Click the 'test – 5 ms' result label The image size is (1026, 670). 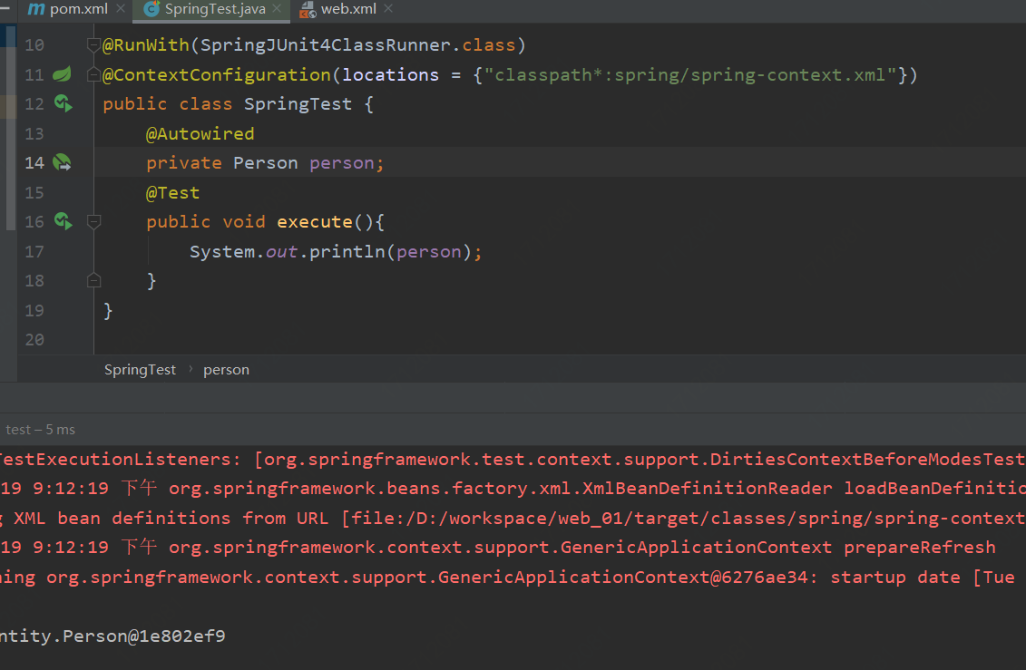point(41,430)
